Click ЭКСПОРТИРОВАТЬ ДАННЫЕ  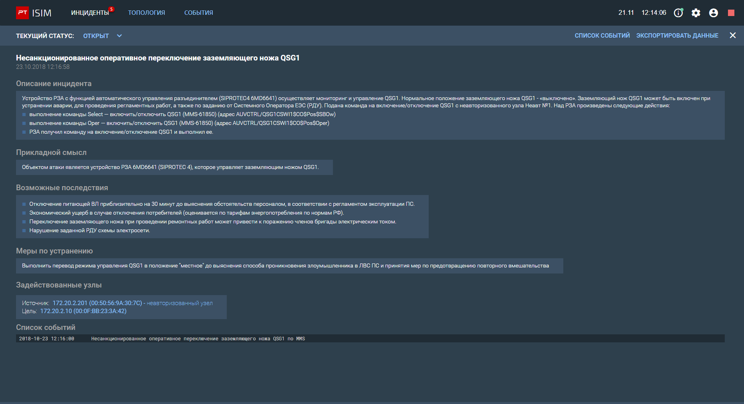point(677,36)
